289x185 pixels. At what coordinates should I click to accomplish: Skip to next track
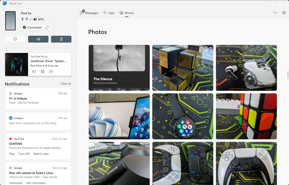pyautogui.click(x=51, y=71)
